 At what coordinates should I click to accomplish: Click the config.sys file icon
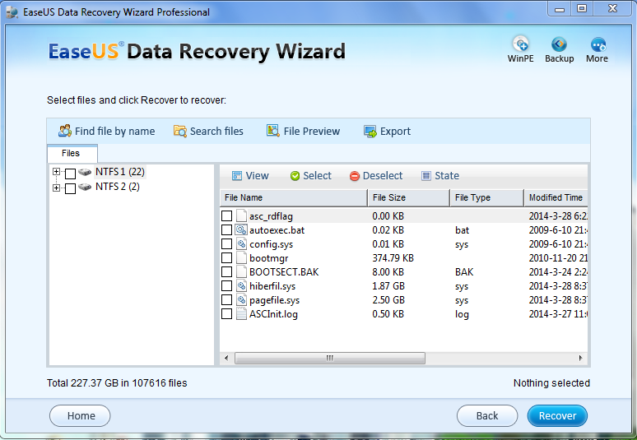coord(241,244)
